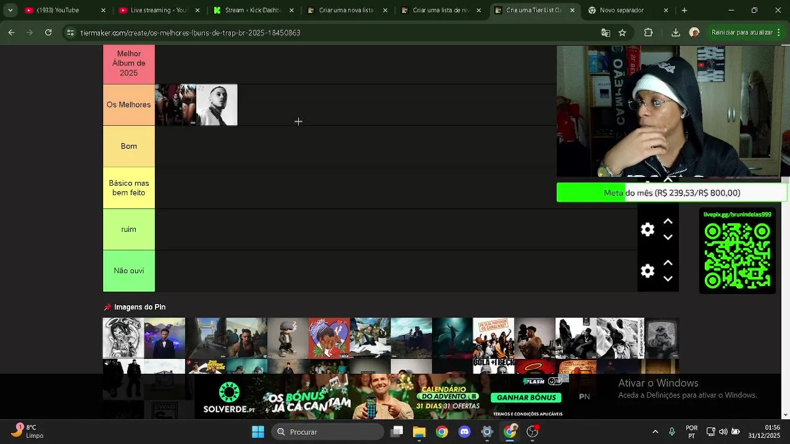Open Discord from the taskbar
Screen dimensions: 790x444
click(x=464, y=432)
